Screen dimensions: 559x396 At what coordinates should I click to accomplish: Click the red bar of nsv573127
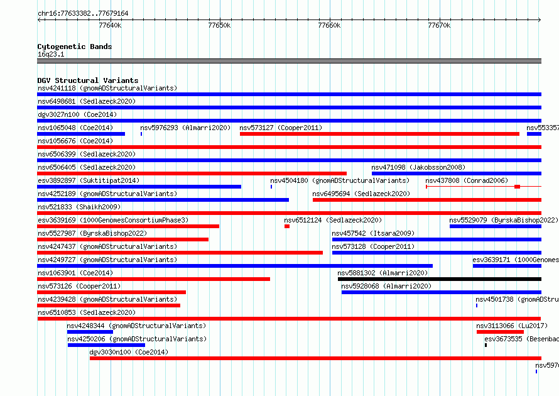(x=379, y=134)
